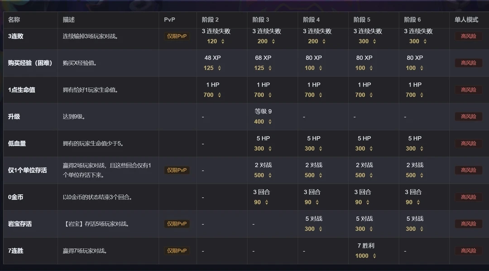Click the 名称 column header

pyautogui.click(x=14, y=20)
